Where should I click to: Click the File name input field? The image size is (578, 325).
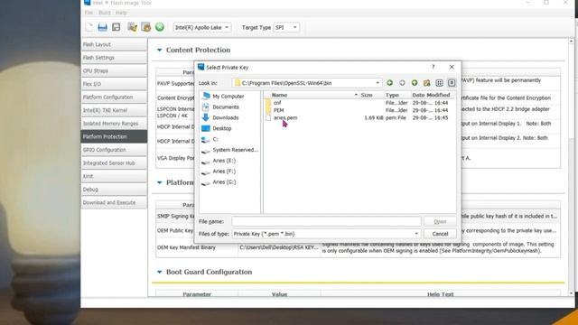pos(326,221)
